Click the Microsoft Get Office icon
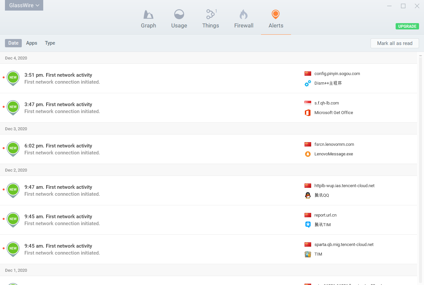 coord(308,113)
